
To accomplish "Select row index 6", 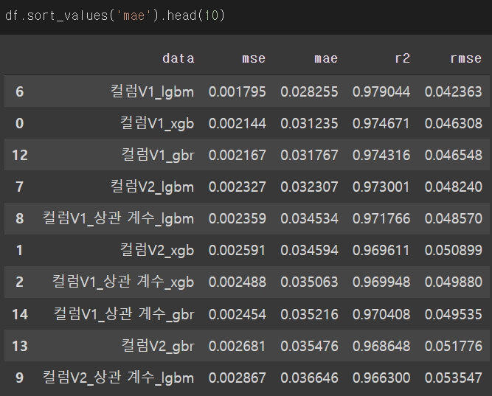I will (19, 91).
